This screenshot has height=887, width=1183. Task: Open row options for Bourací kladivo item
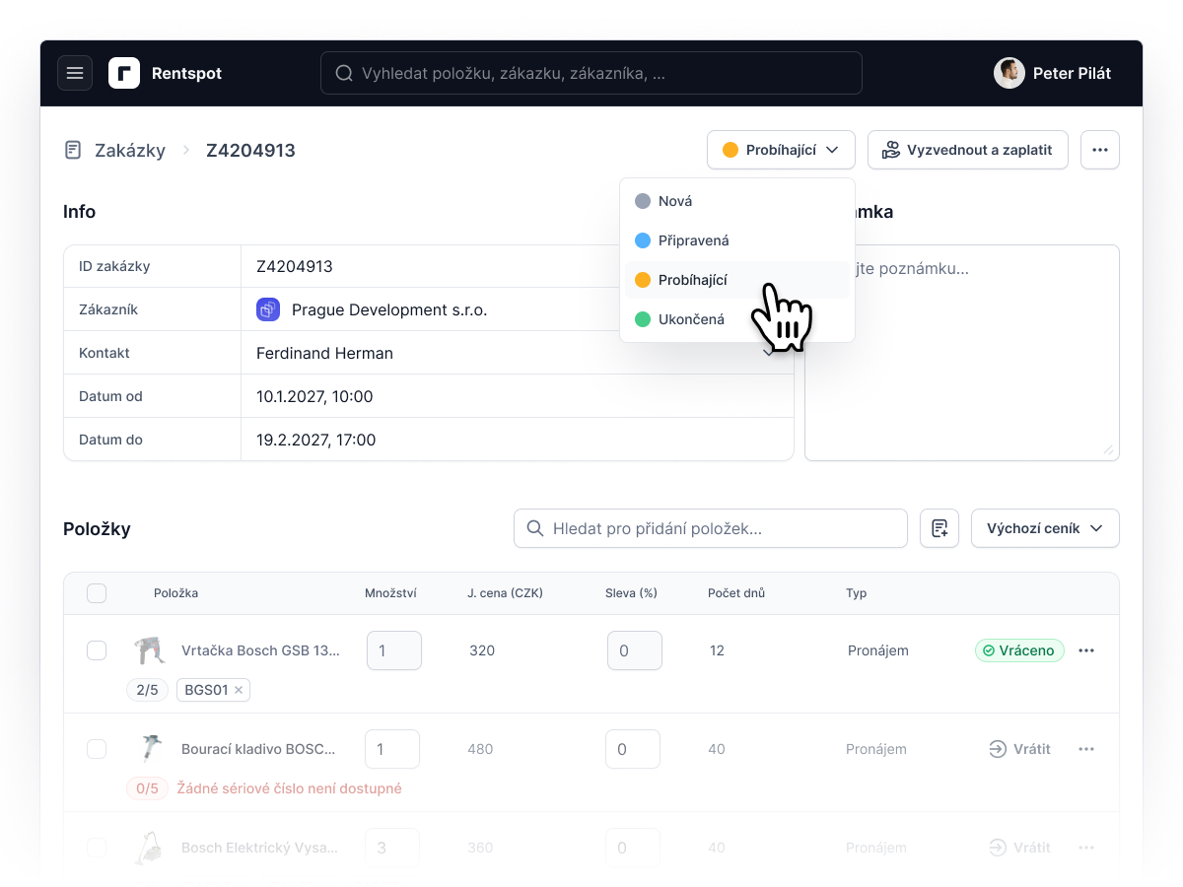pyautogui.click(x=1086, y=749)
